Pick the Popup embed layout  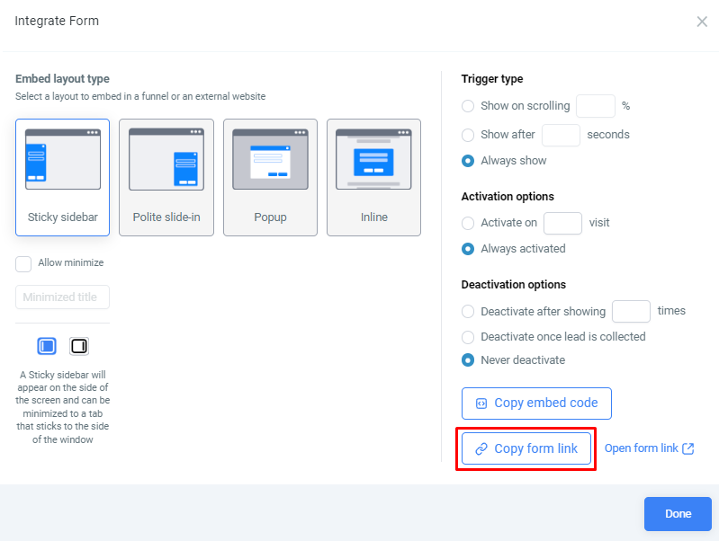(x=270, y=177)
